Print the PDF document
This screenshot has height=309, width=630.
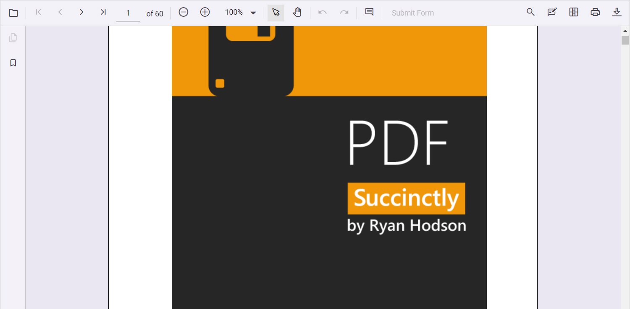pyautogui.click(x=595, y=13)
